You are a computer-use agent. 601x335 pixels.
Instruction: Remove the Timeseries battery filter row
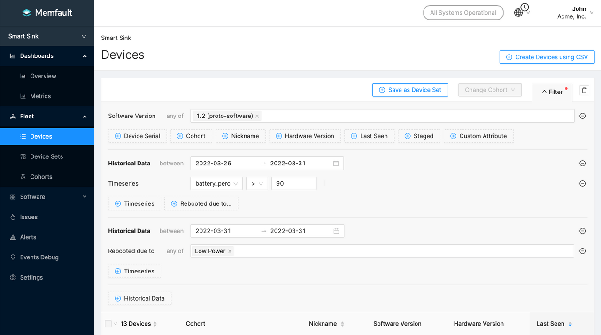tap(582, 184)
